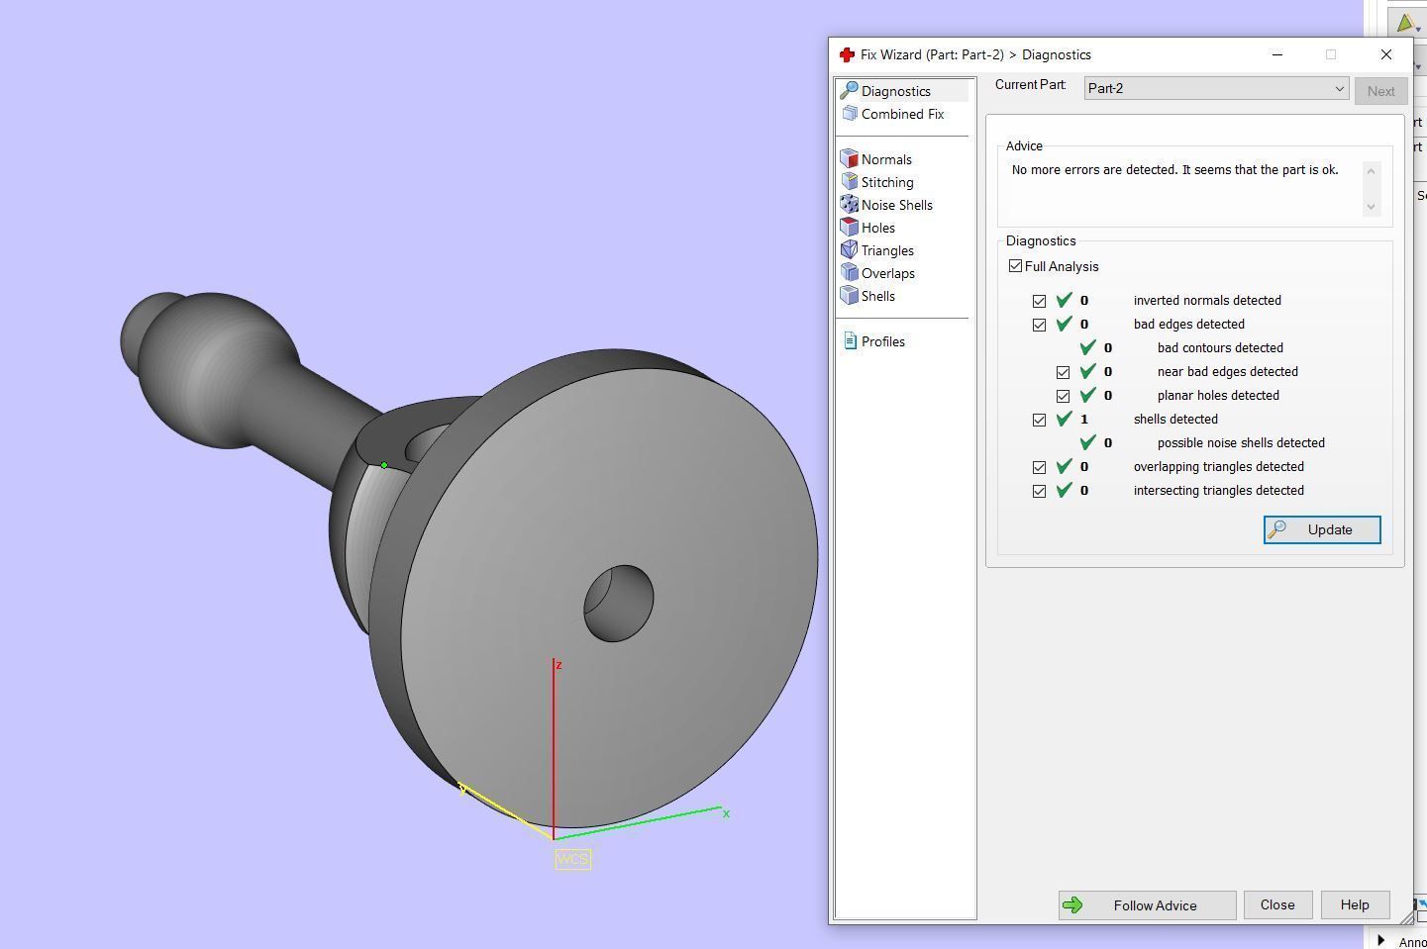
Task: Open the Holes fixing page
Action: click(877, 228)
